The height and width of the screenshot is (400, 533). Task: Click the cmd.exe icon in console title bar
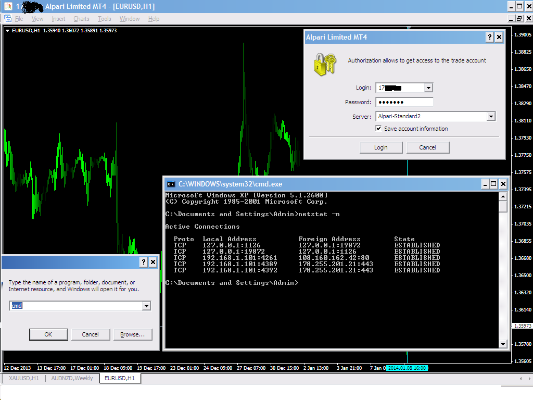pyautogui.click(x=171, y=184)
